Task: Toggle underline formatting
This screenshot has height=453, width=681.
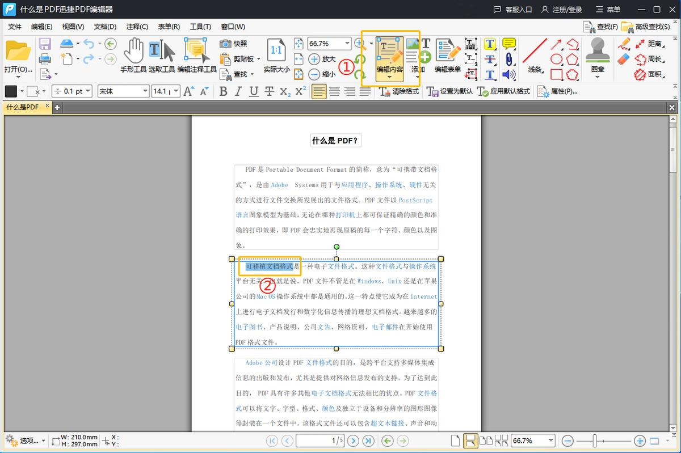Action: pos(253,91)
